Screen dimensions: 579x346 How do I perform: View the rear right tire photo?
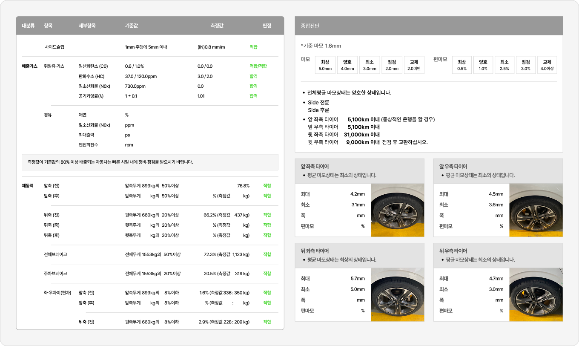(536, 294)
